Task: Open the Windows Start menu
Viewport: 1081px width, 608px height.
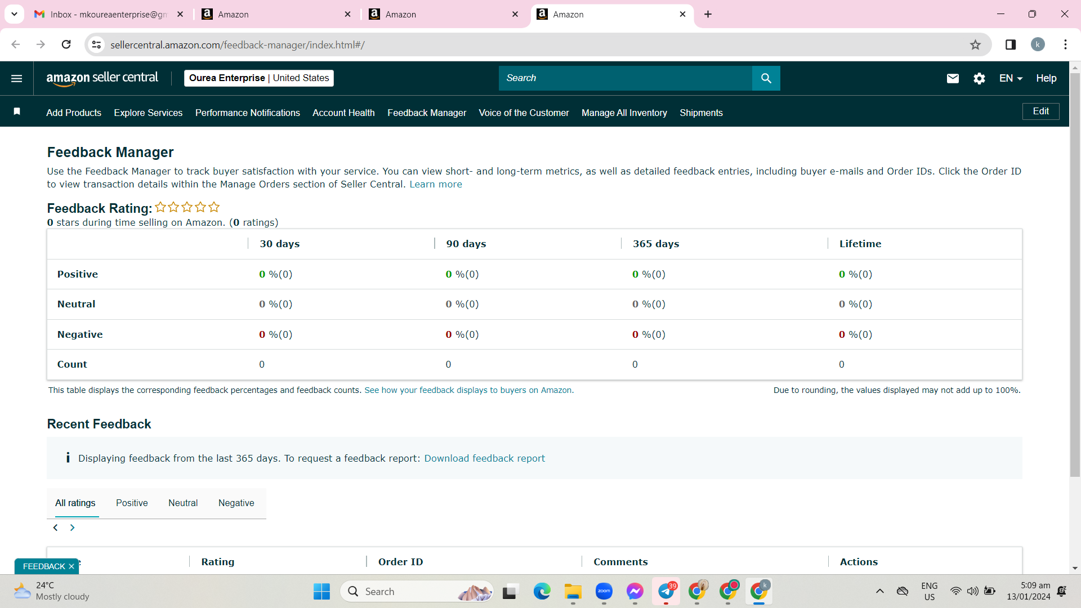Action: pos(322,592)
